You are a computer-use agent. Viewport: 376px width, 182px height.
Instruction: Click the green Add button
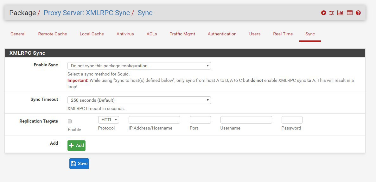(76, 146)
